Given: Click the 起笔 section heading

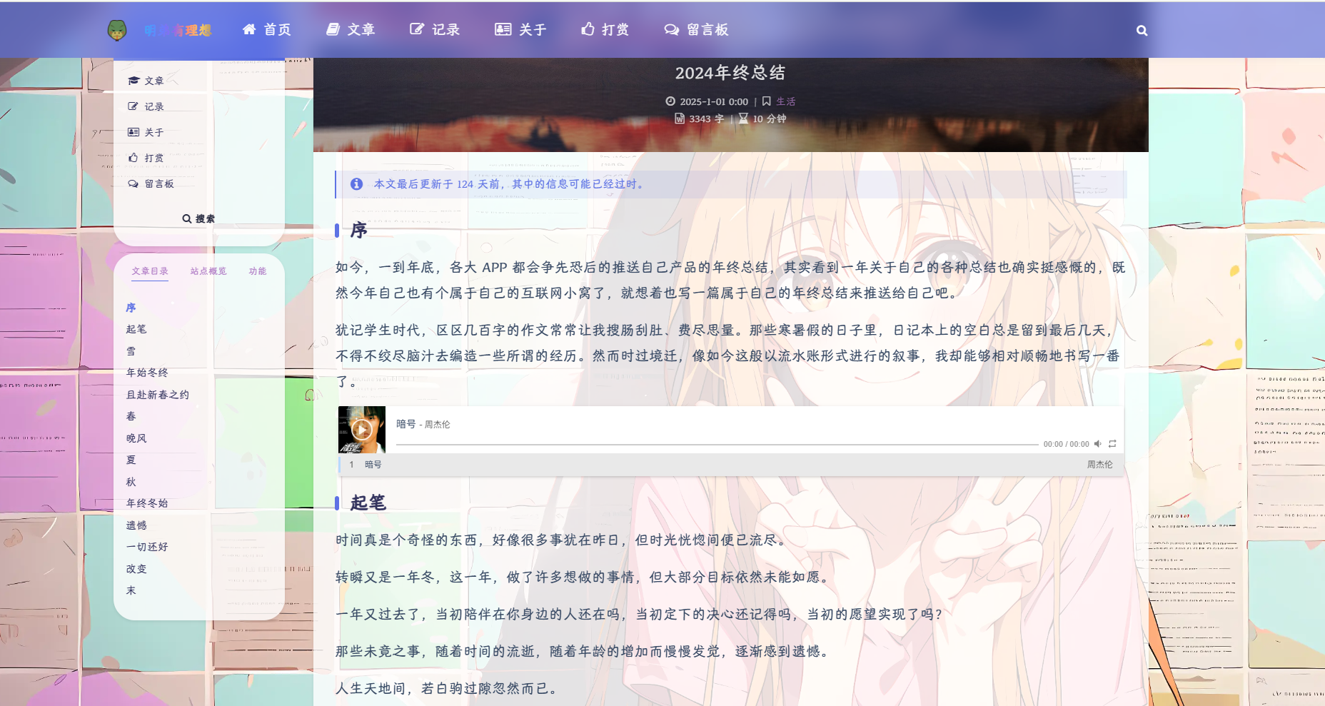Looking at the screenshot, I should pos(368,503).
